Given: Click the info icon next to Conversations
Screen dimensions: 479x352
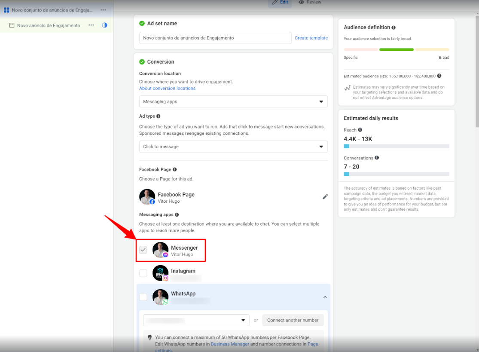Looking at the screenshot, I should 377,158.
